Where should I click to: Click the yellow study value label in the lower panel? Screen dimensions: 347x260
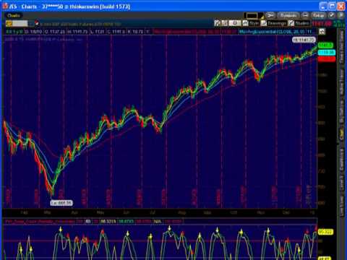[325, 232]
